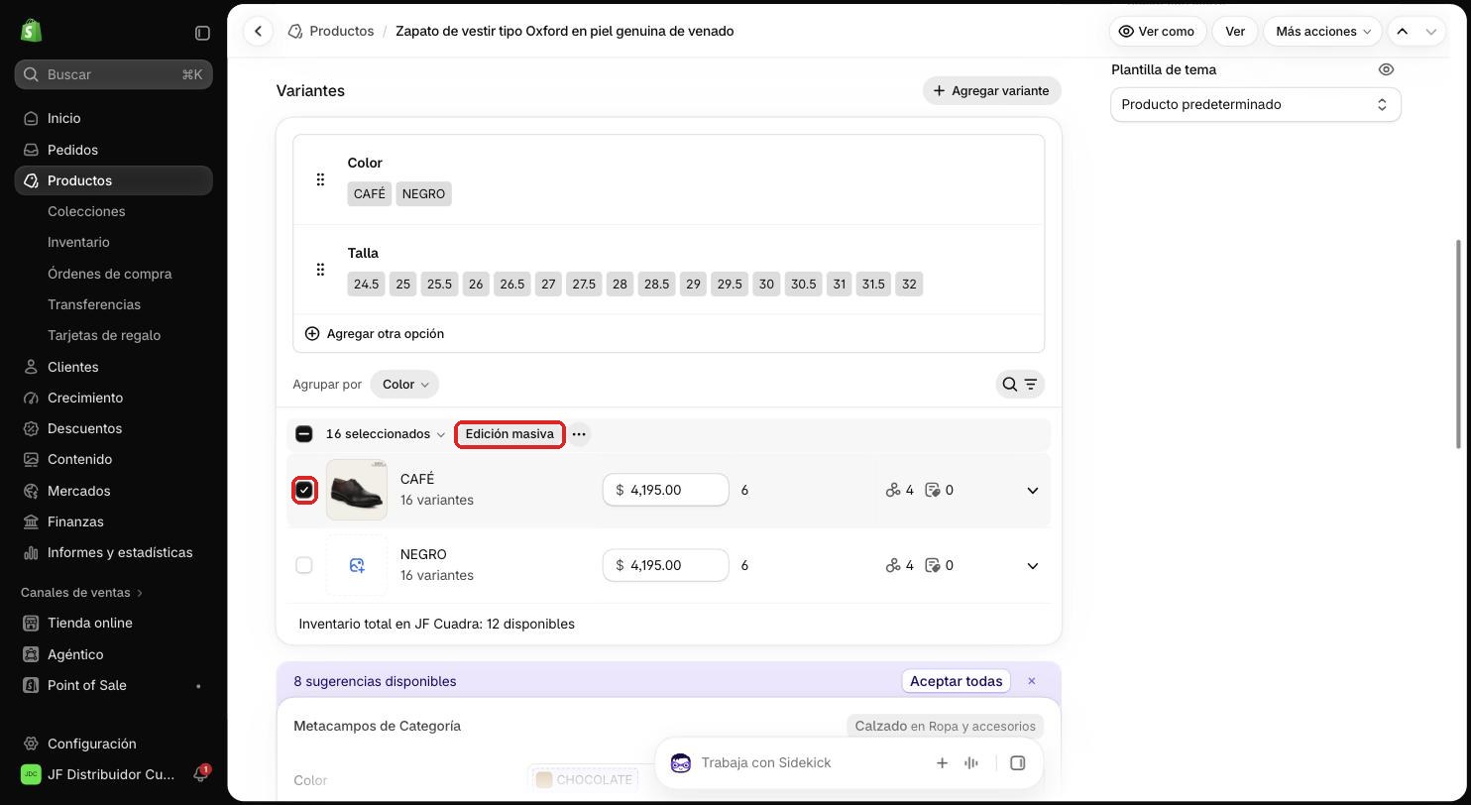Open variant search and filter icon
The image size is (1471, 805).
pos(1020,384)
